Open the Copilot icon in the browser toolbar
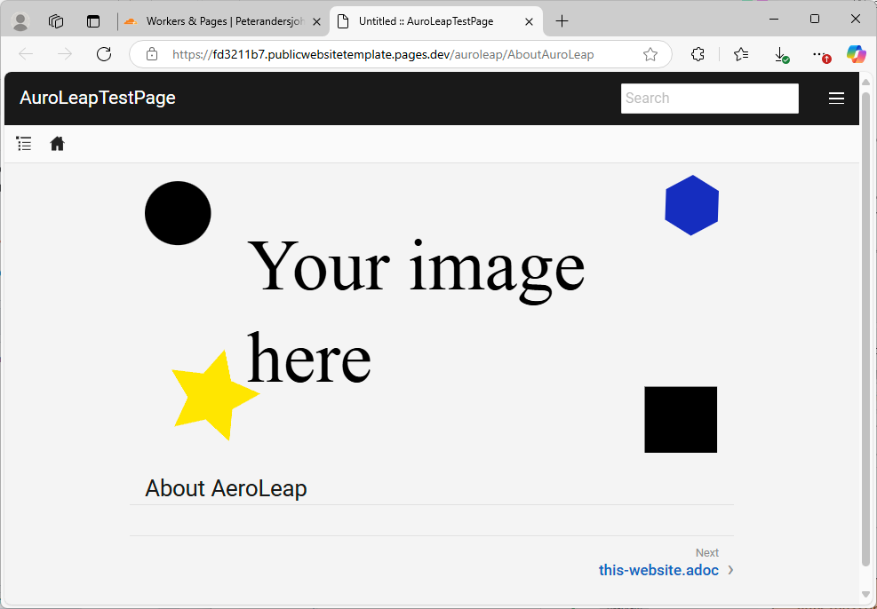Viewport: 877px width, 609px height. (856, 54)
